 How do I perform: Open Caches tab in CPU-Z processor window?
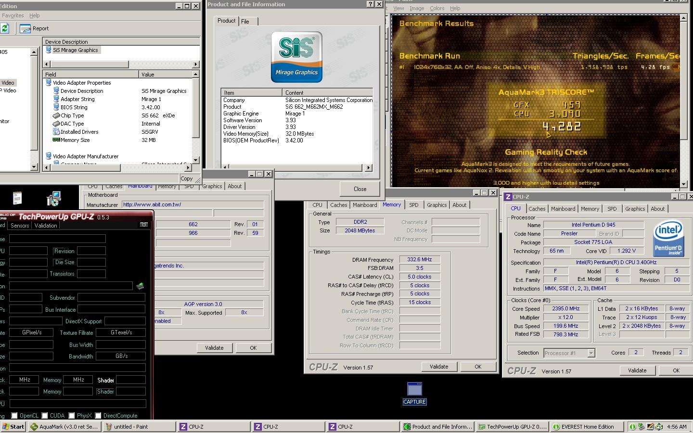click(537, 209)
